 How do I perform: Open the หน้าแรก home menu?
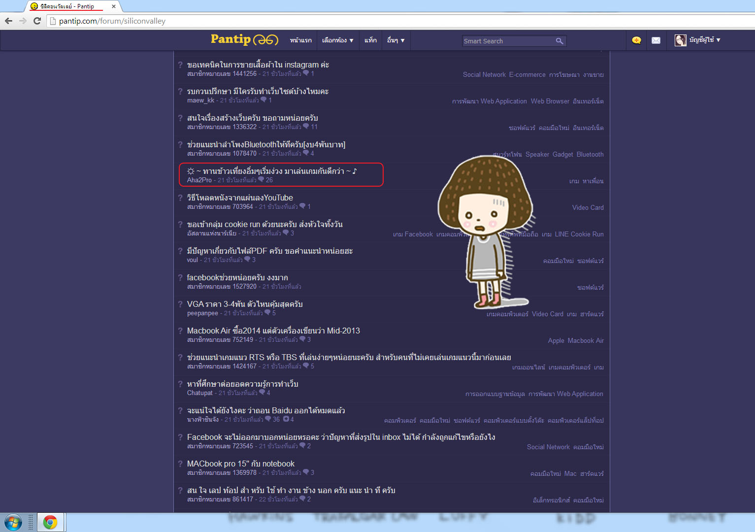pyautogui.click(x=301, y=40)
